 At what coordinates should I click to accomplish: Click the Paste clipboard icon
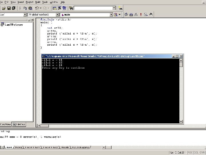pos(30,8)
